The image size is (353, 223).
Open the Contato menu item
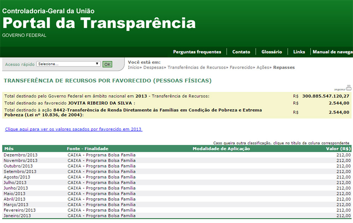[x=241, y=52]
